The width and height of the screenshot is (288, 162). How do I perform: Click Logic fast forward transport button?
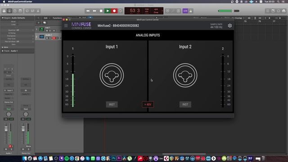coord(94,11)
